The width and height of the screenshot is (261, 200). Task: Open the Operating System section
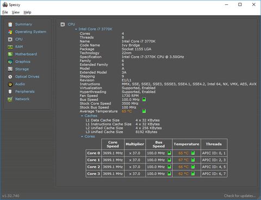(x=30, y=32)
